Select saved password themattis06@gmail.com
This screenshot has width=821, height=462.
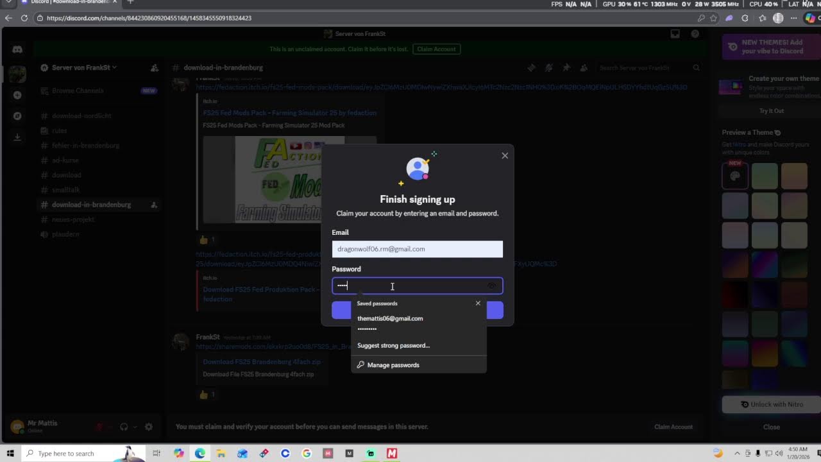coord(418,323)
